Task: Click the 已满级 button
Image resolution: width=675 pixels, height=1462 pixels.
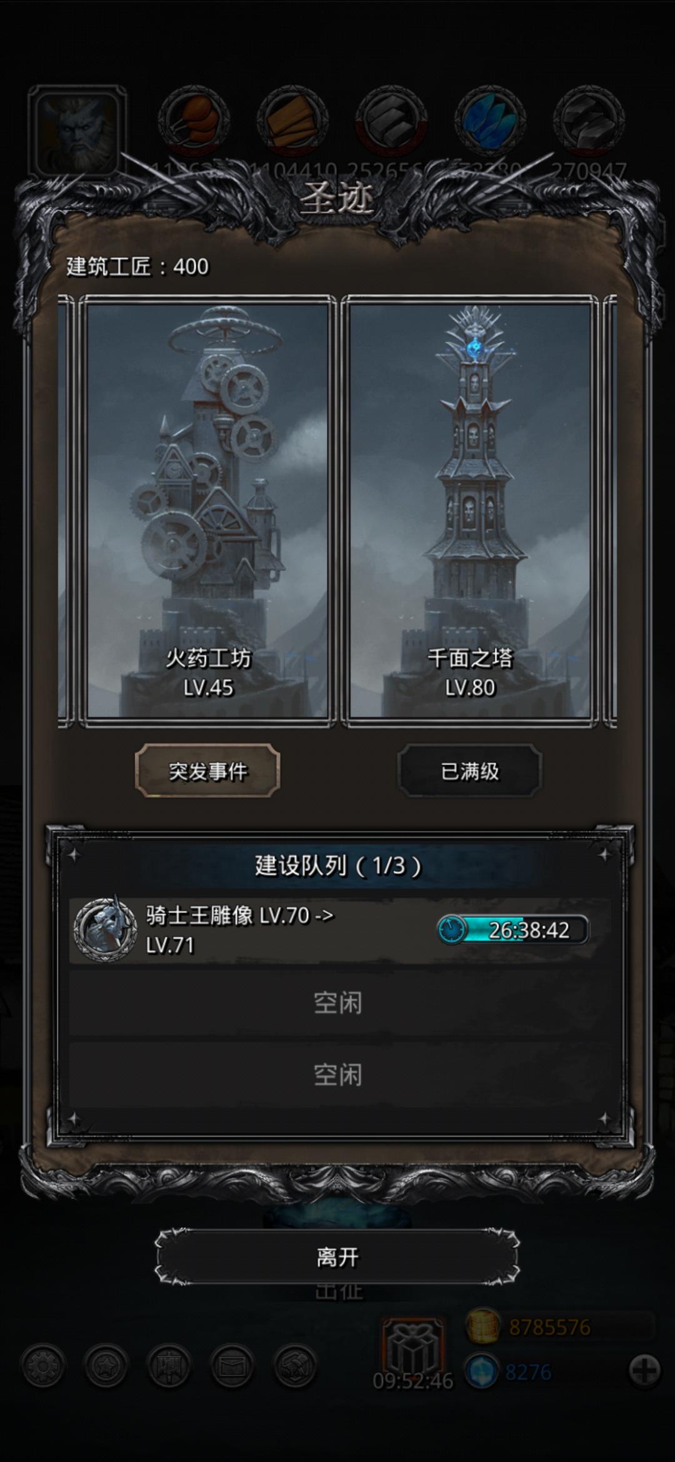Action: pos(470,771)
